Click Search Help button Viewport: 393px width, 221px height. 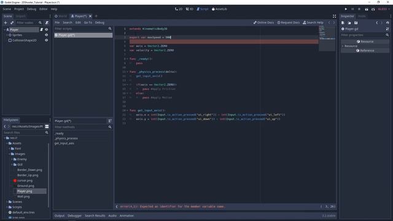(x=313, y=23)
